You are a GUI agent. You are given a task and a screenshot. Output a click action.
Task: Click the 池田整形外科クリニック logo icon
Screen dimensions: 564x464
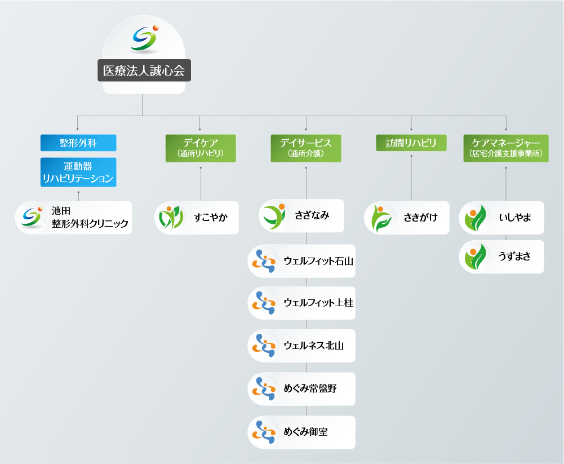(32, 217)
